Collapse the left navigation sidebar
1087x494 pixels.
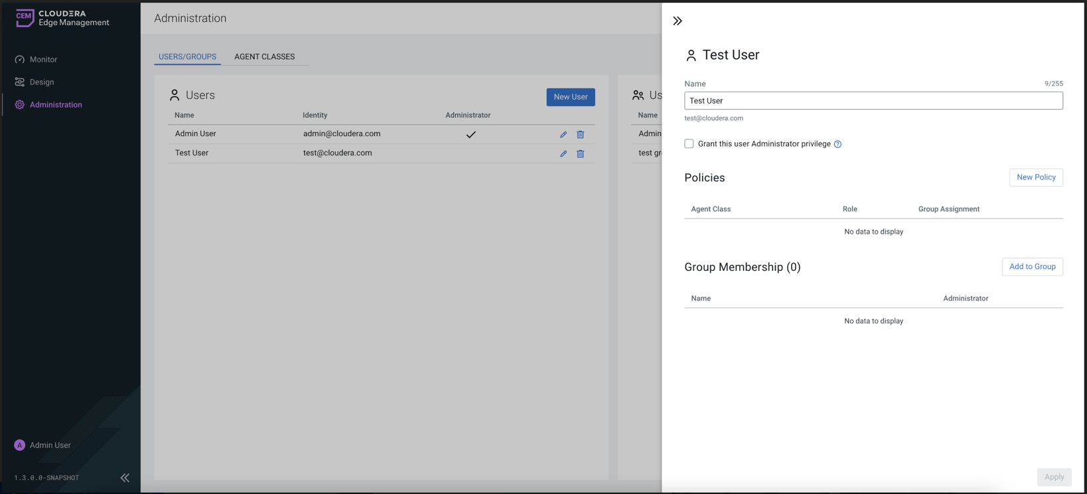pos(125,477)
